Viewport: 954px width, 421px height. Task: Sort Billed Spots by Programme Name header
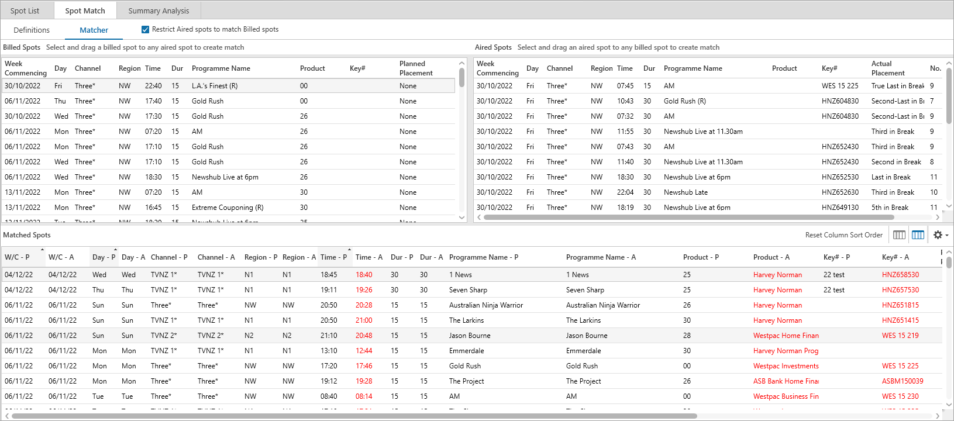[221, 68]
